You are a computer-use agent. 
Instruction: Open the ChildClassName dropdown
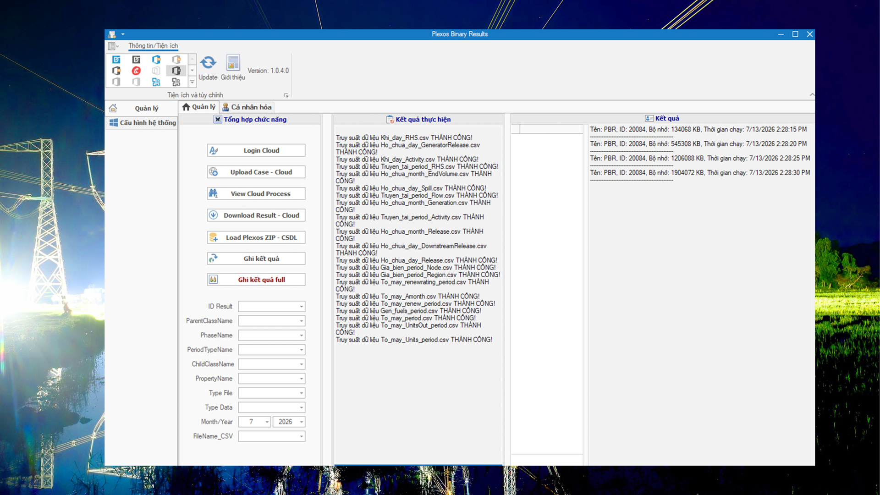click(301, 364)
